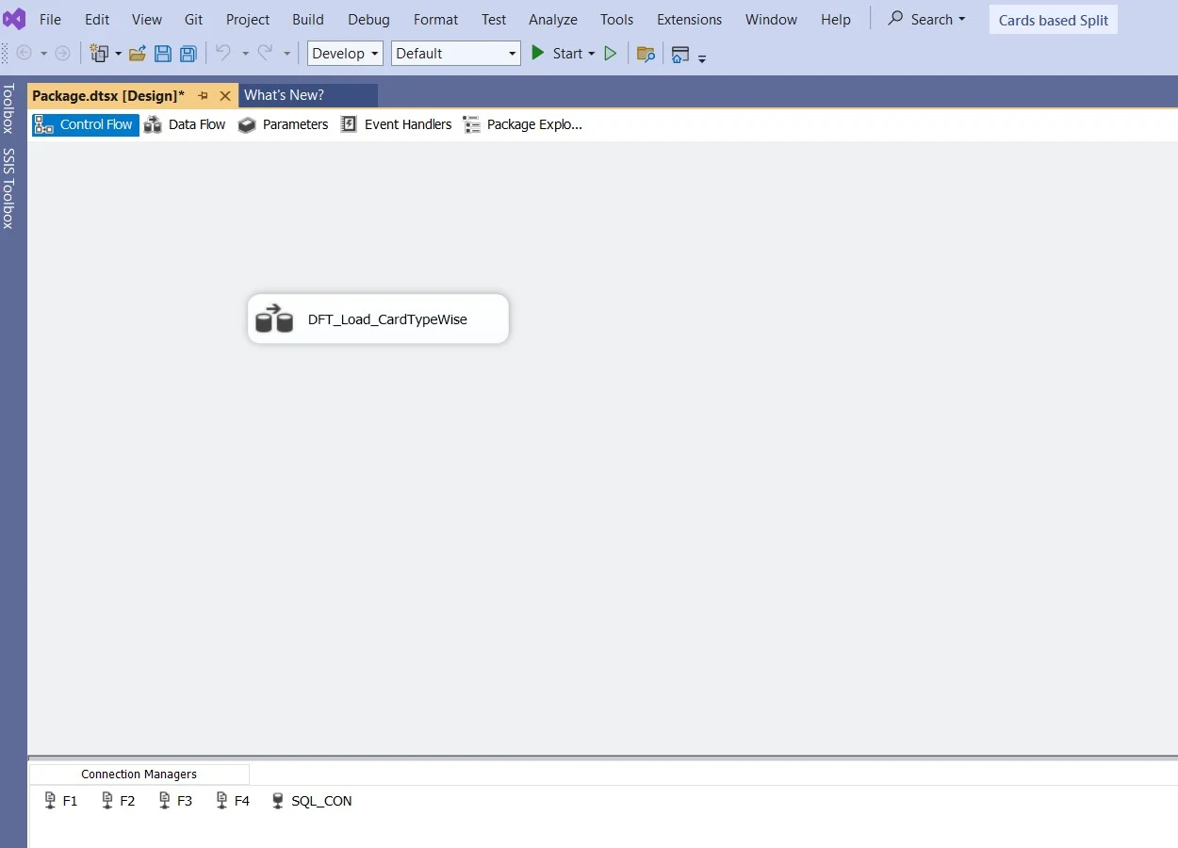Click the Open File folder icon

pyautogui.click(x=138, y=54)
